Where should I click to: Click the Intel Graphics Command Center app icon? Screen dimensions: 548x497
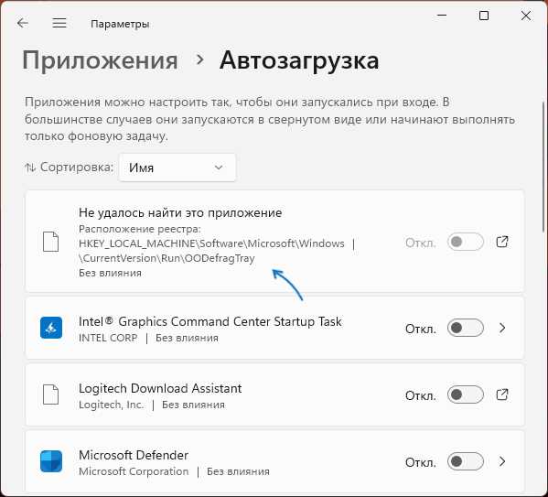point(51,328)
